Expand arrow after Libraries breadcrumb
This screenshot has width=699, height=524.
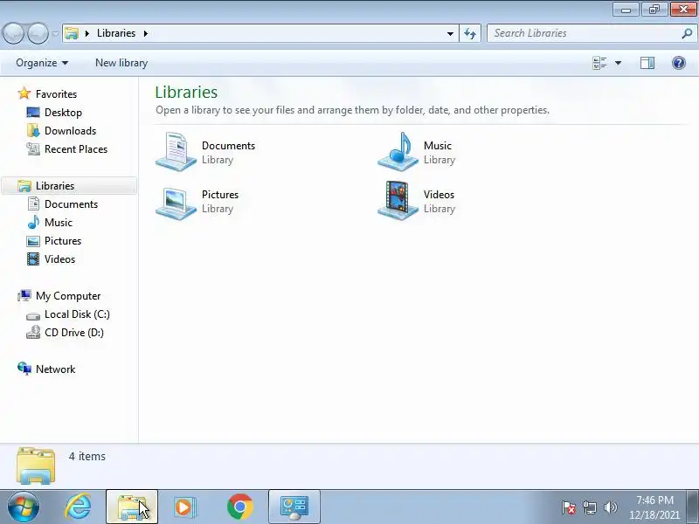[x=146, y=33]
